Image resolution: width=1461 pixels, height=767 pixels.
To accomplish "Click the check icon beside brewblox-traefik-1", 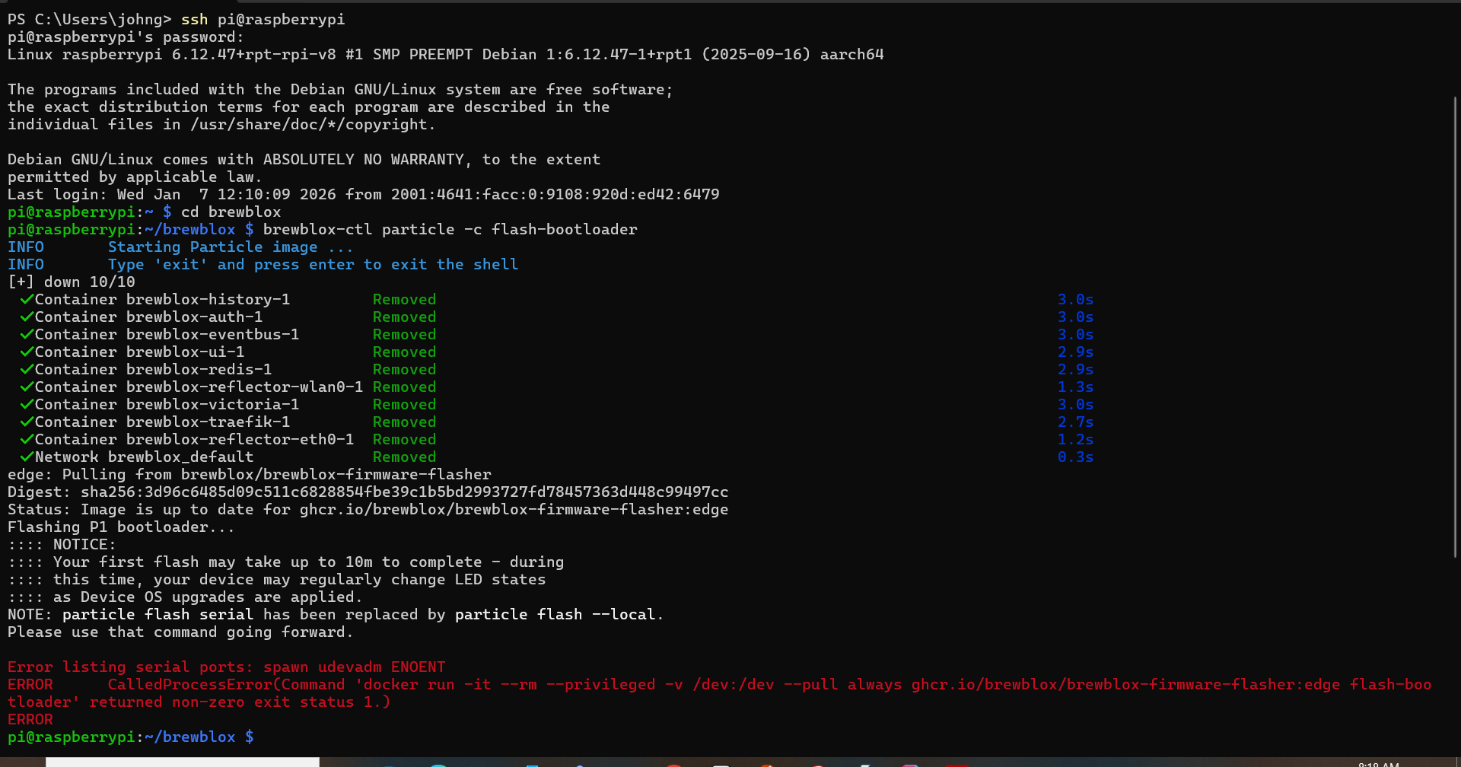I will [x=27, y=422].
